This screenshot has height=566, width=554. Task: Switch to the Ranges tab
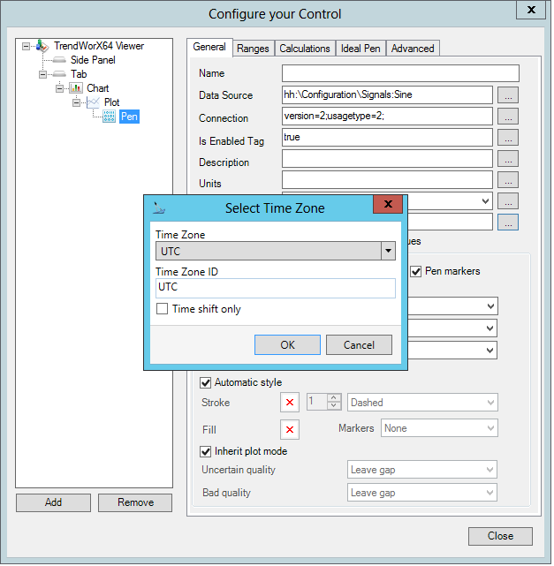(253, 49)
